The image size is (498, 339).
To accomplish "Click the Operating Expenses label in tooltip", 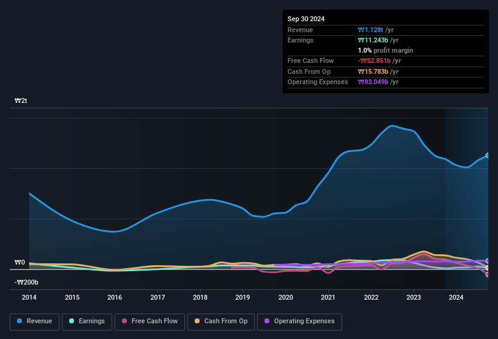I will tap(318, 82).
